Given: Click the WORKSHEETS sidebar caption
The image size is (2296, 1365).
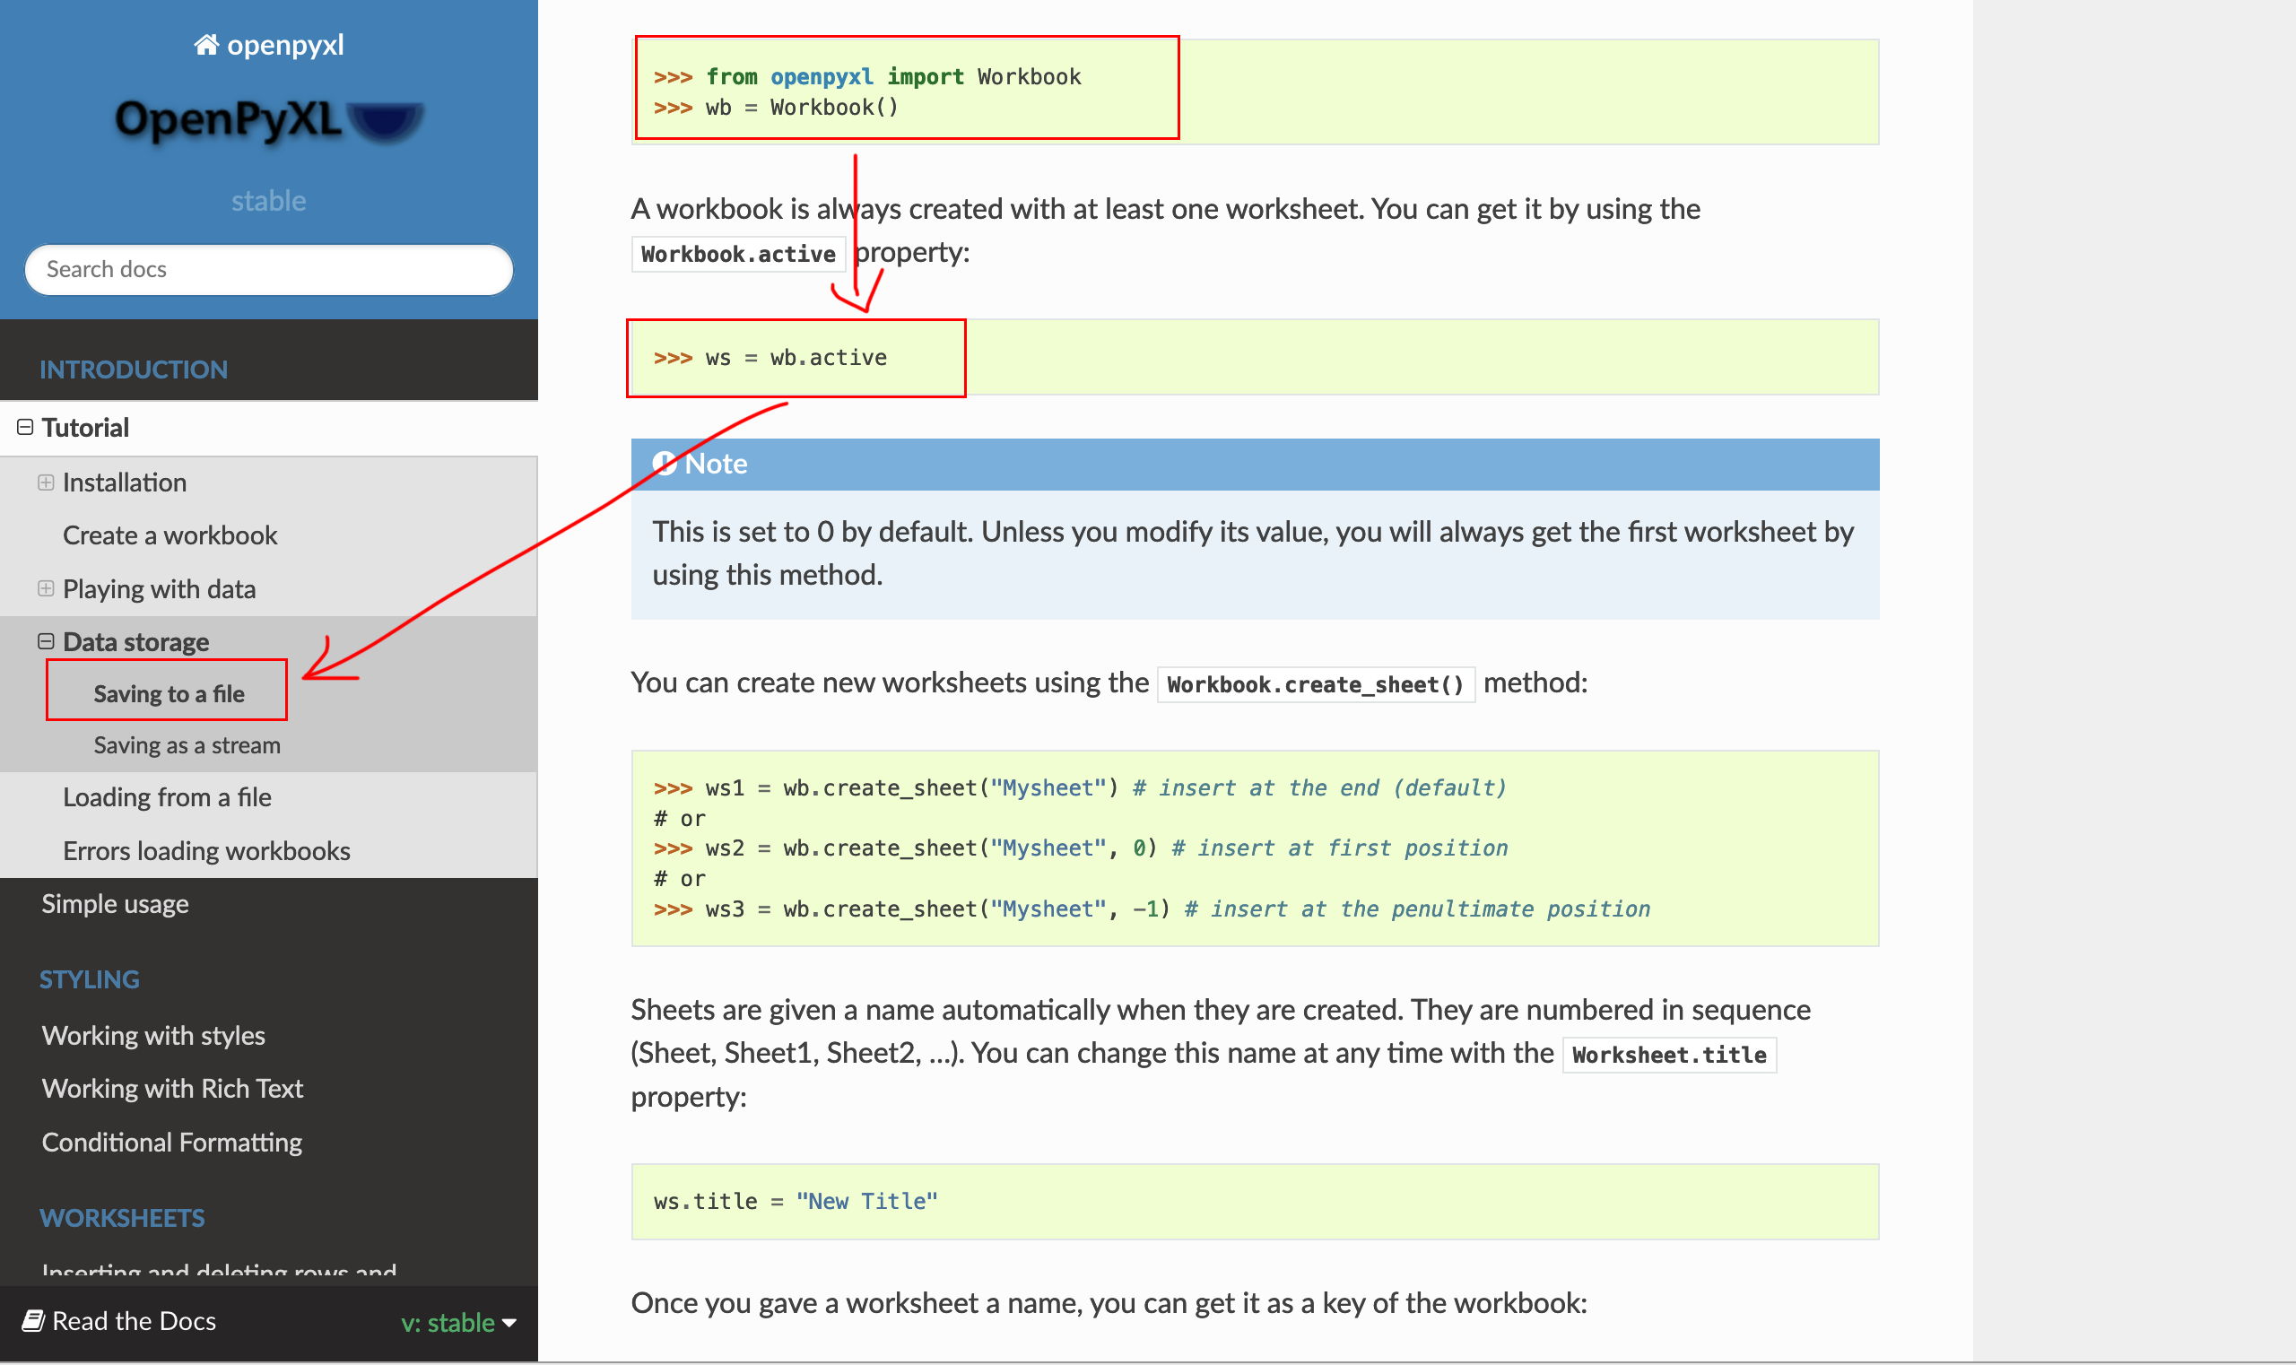Looking at the screenshot, I should click(122, 1218).
